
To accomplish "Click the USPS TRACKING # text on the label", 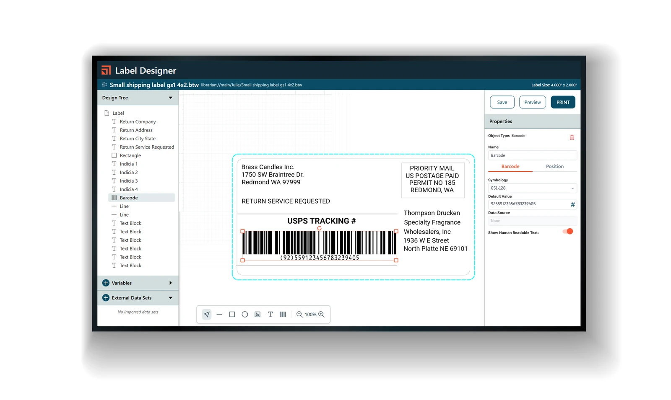I will [322, 221].
